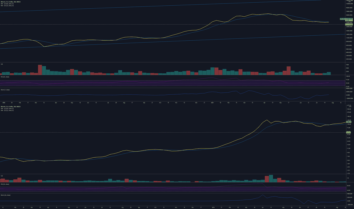Select the tallest teal volume bar in lower chart
Image resolution: width=354 pixels, height=209 pixels.
pyautogui.click(x=271, y=179)
